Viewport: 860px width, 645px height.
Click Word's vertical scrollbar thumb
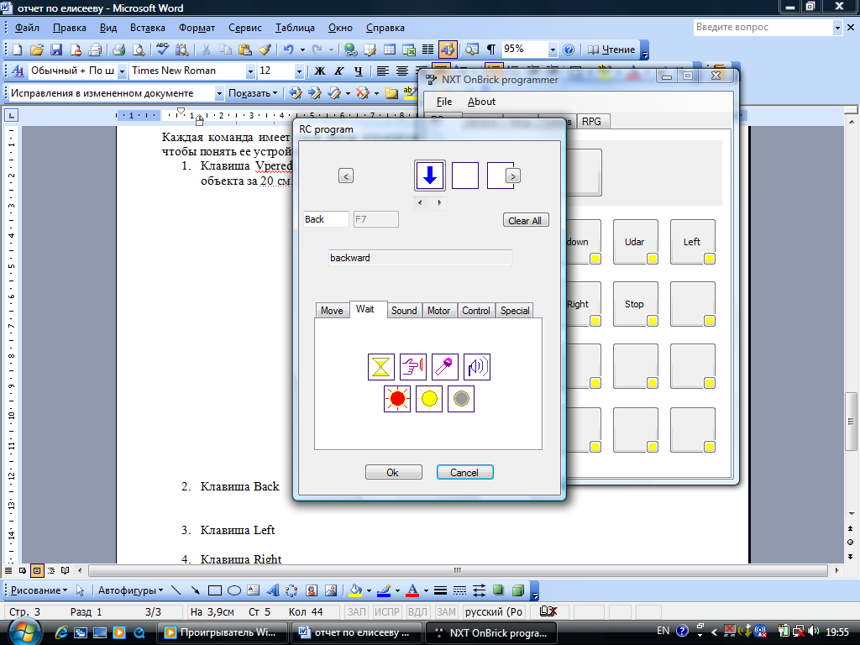point(851,422)
